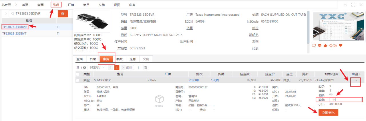The width and height of the screenshot is (366, 121).
Task: Click the thumbs-up like icon
Action: [x=325, y=45]
